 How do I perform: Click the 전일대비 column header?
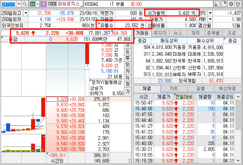184,97
